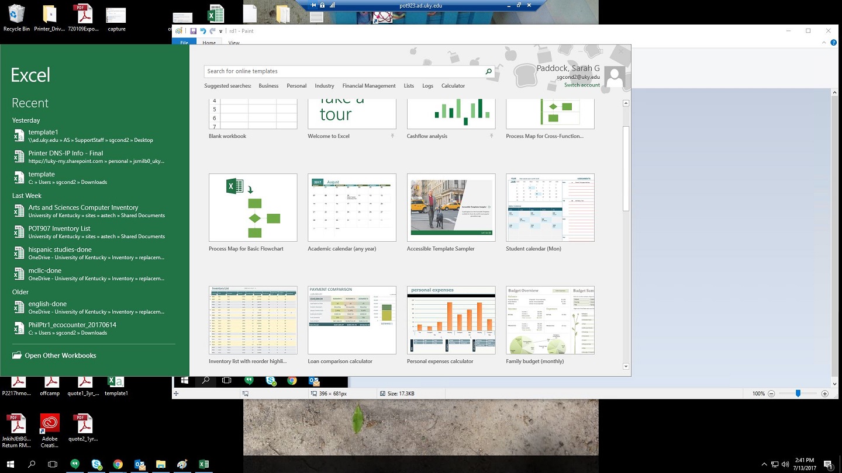Select Financial Management suggested search
This screenshot has height=473, width=842.
click(x=369, y=86)
